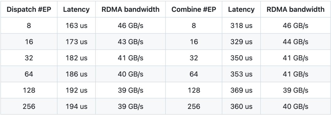The image size is (331, 115).
Task: Click the Dispatch #EP value 256
Action: [29, 106]
